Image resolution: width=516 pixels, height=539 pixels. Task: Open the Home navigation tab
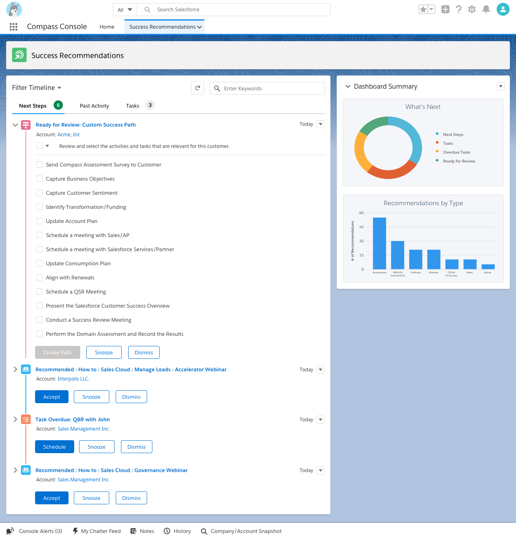click(x=107, y=27)
